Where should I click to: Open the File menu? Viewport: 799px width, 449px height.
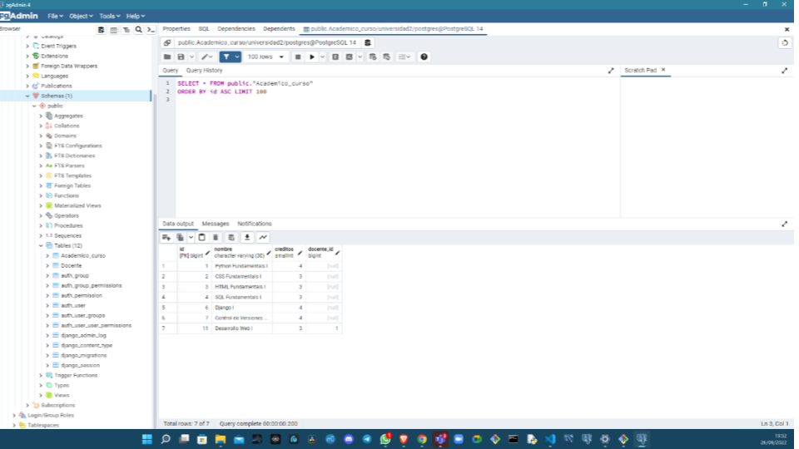coord(55,17)
